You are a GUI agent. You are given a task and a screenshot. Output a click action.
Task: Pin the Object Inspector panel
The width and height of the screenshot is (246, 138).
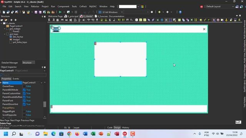42,67
